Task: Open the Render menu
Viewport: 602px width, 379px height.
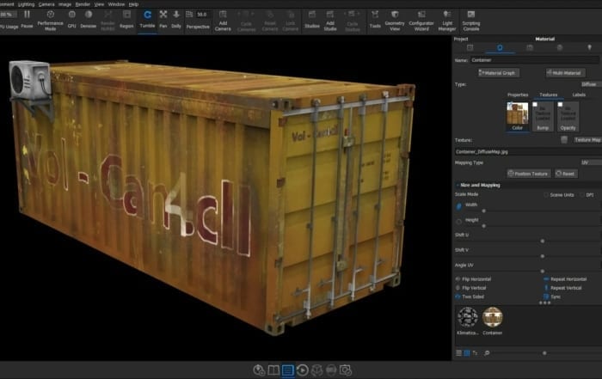Action: [x=83, y=4]
